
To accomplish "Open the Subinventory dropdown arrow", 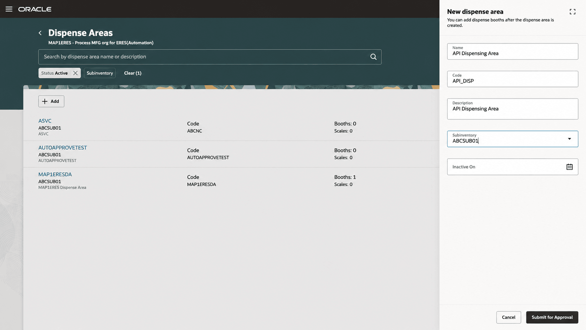I will 570,139.
